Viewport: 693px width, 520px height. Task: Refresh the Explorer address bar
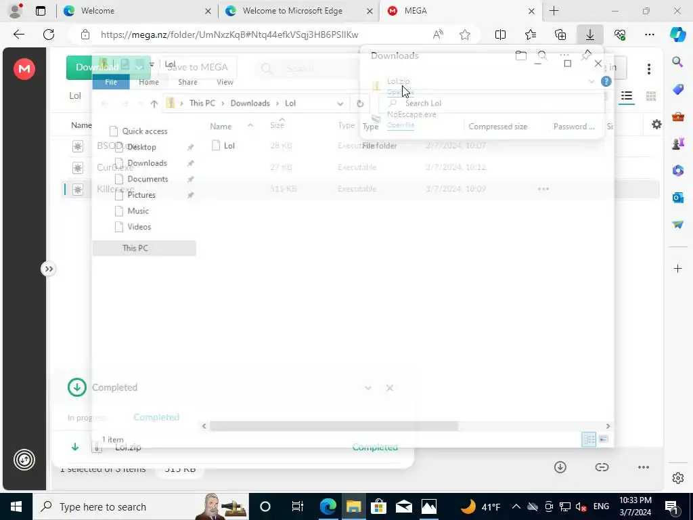(x=360, y=104)
